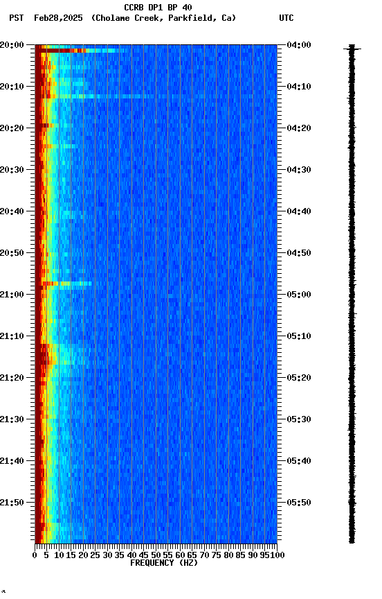Click the frequency axis label "35"
382x599 pixels.
click(x=119, y=555)
